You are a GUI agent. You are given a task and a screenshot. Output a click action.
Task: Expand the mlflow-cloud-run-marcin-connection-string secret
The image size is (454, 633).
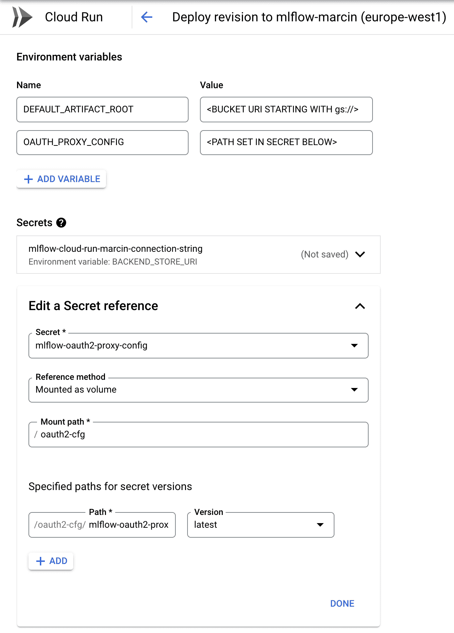[360, 254]
